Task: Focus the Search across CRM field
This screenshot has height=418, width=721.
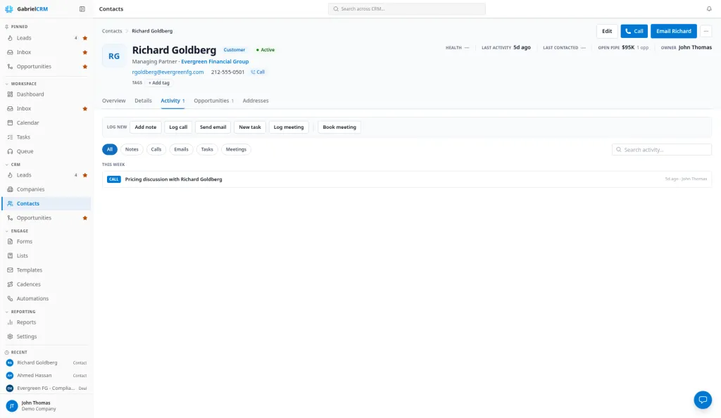Action: (x=407, y=8)
